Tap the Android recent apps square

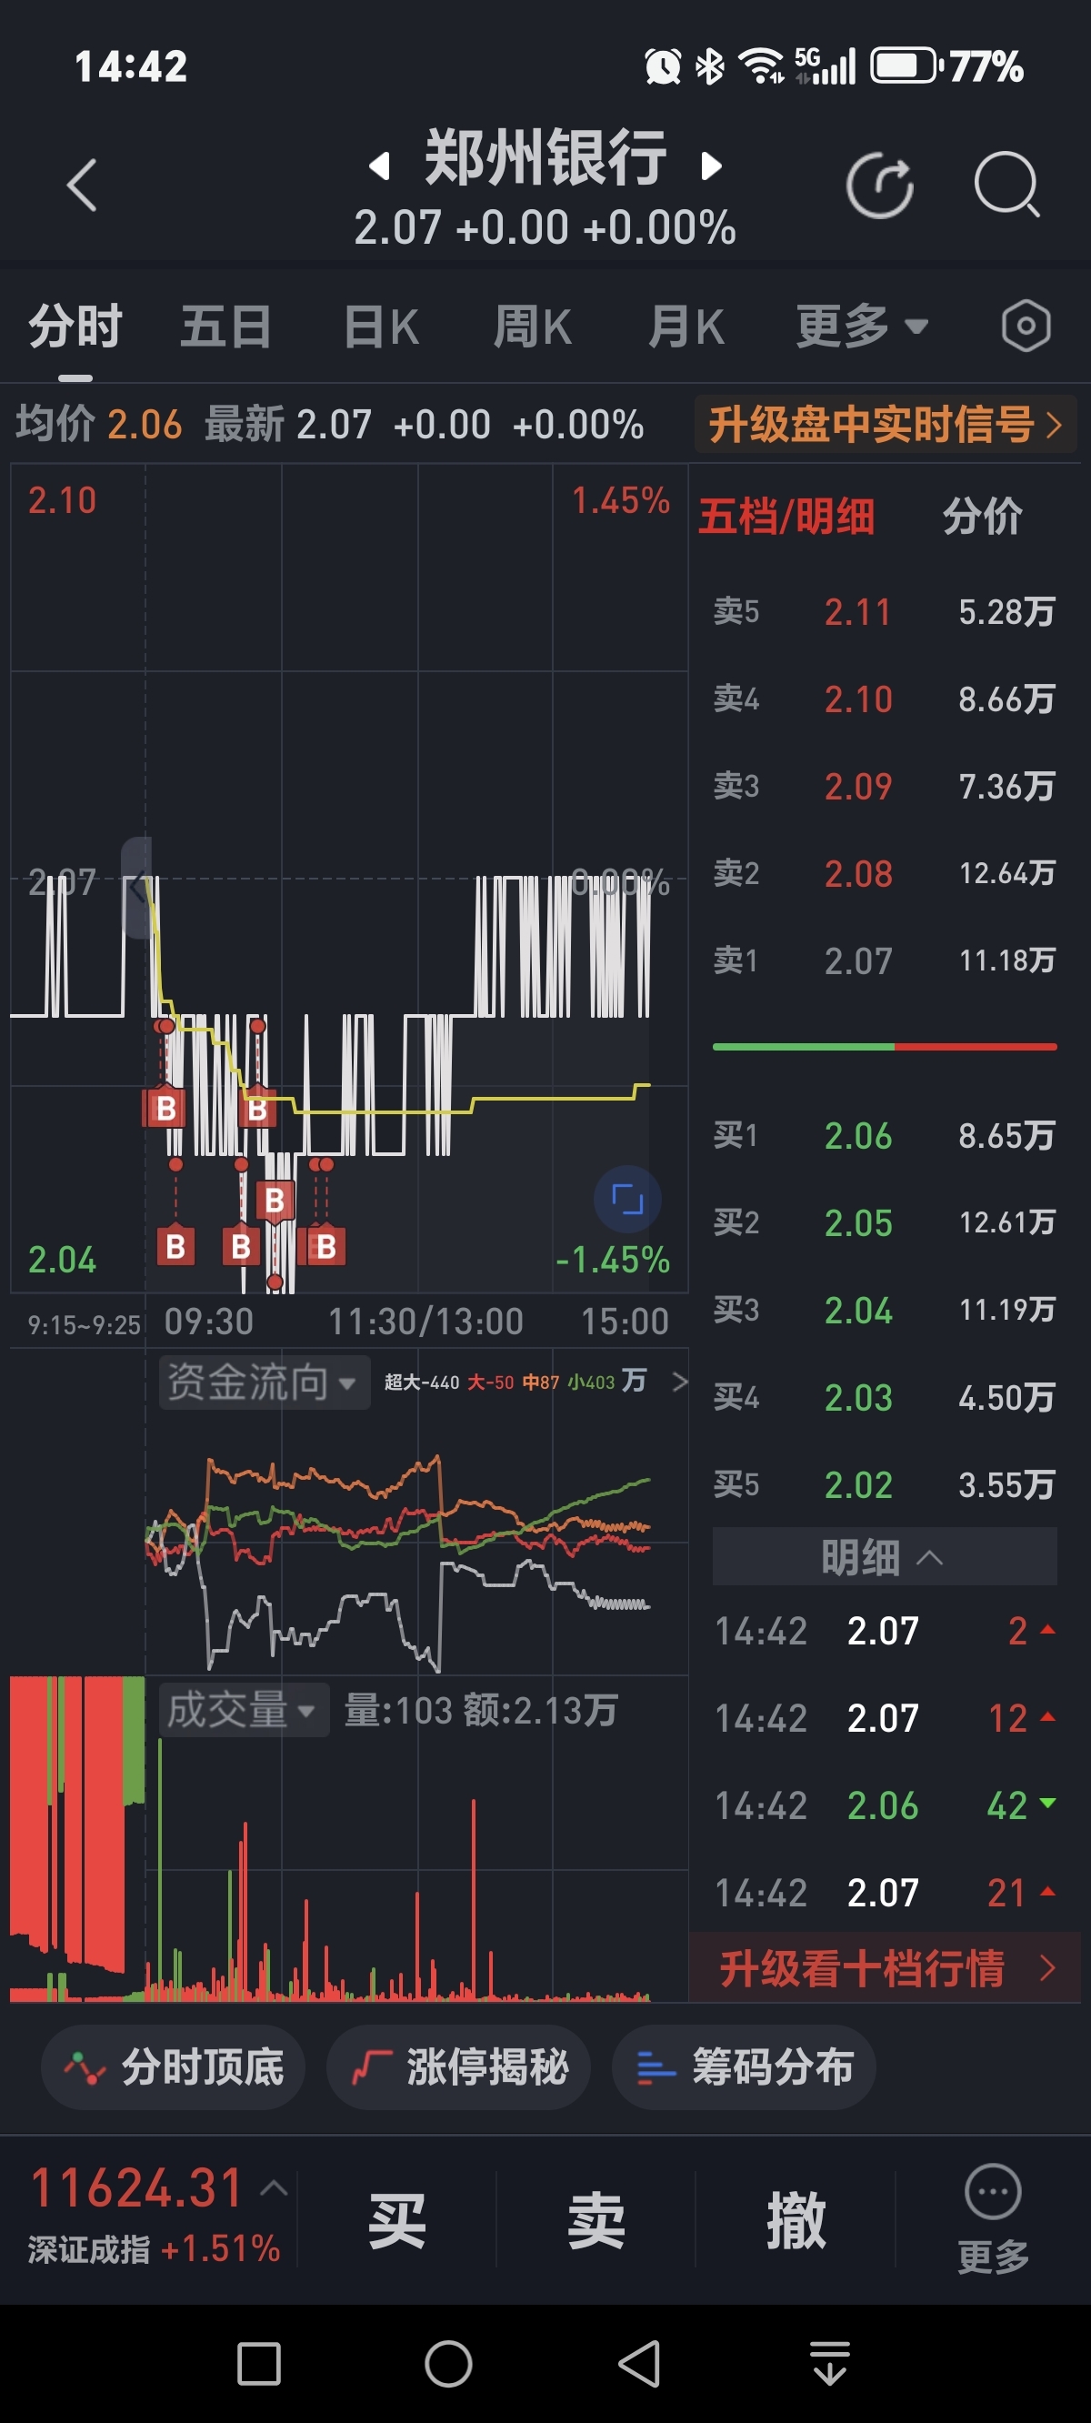click(x=258, y=2364)
